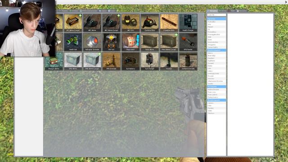
Task: Select the Światła tool
Action: [216, 84]
